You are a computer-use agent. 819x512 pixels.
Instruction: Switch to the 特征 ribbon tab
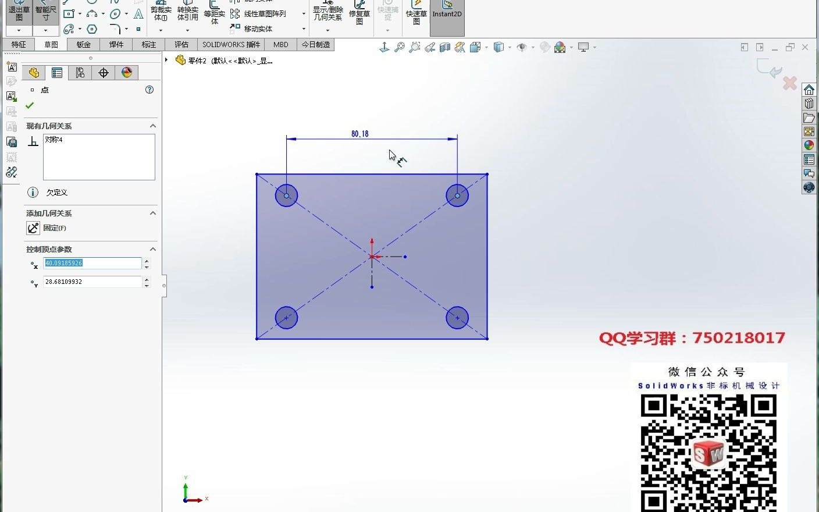tap(18, 44)
